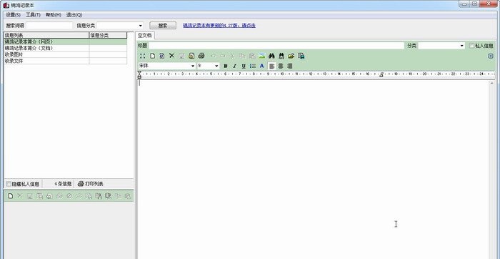This screenshot has height=259, width=500.
Task: Click the find-and-replace binoculars icon
Action: point(281,56)
